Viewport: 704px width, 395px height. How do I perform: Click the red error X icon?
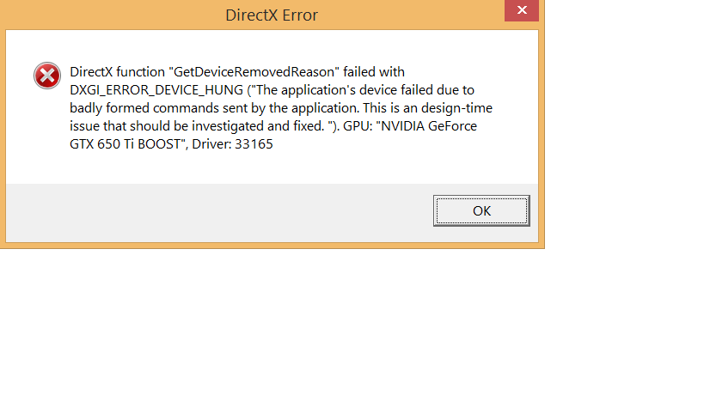tap(47, 76)
